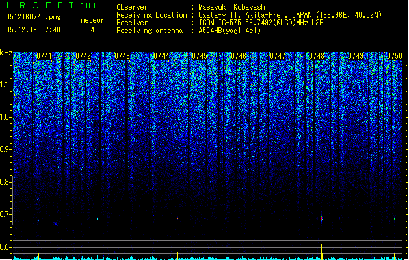Click the 0748 time marker label
This screenshot has width=409, height=260.
317,56
